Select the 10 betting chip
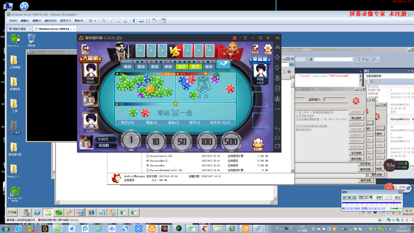The image size is (414, 233). click(x=156, y=142)
